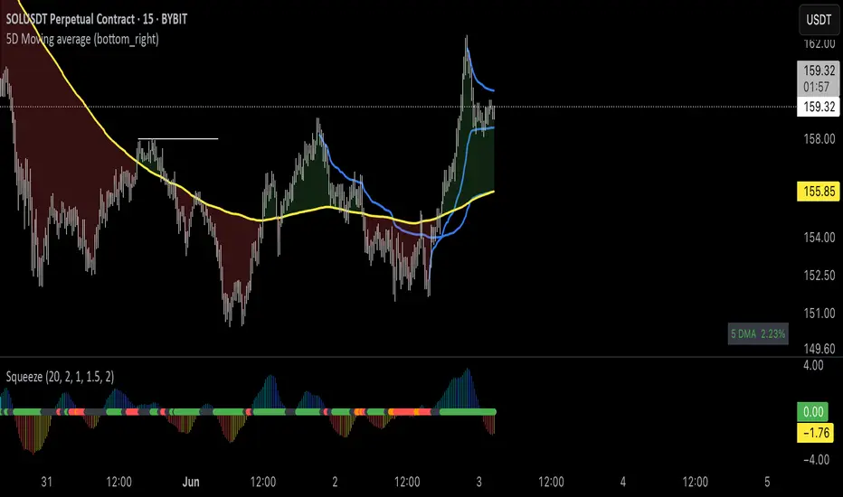The width and height of the screenshot is (843, 497).
Task: Click the 4.00 squeeze axis label
Action: click(813, 365)
